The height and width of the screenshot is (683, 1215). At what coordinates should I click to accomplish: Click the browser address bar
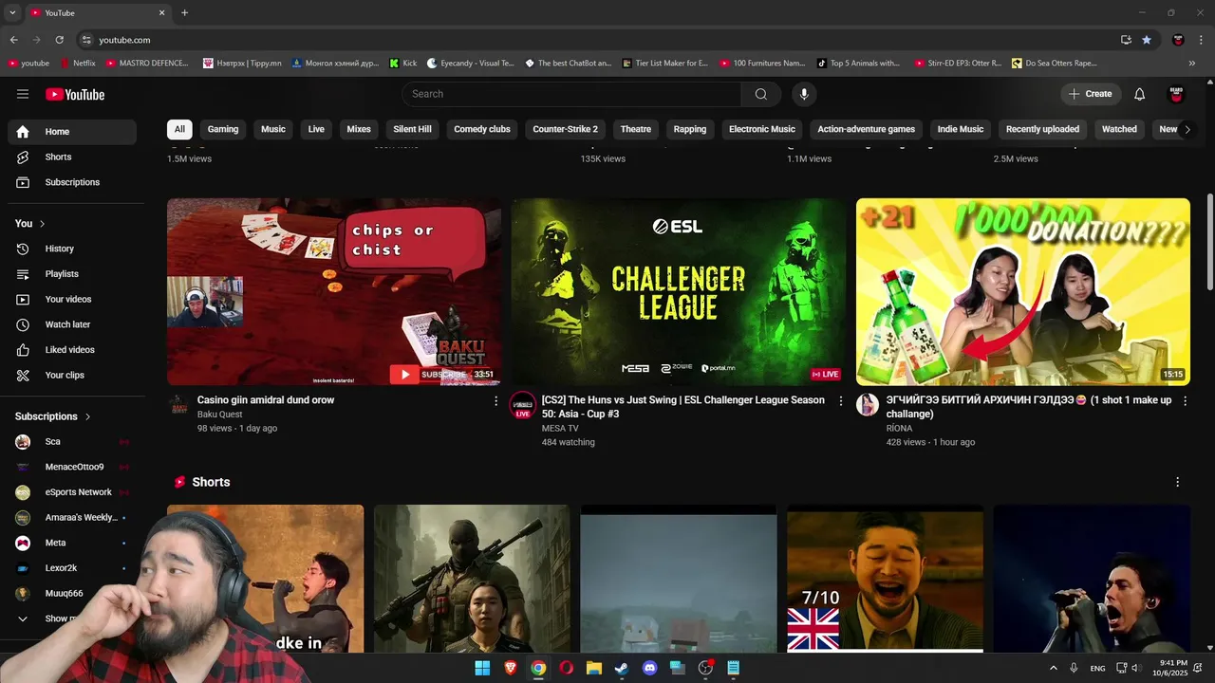(598, 40)
